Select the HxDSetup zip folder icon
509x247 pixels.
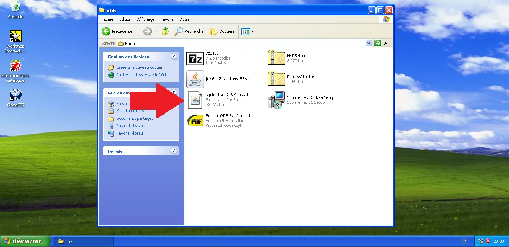276,58
